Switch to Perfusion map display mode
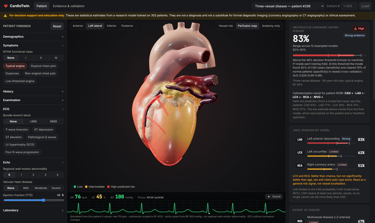 [x=248, y=26]
